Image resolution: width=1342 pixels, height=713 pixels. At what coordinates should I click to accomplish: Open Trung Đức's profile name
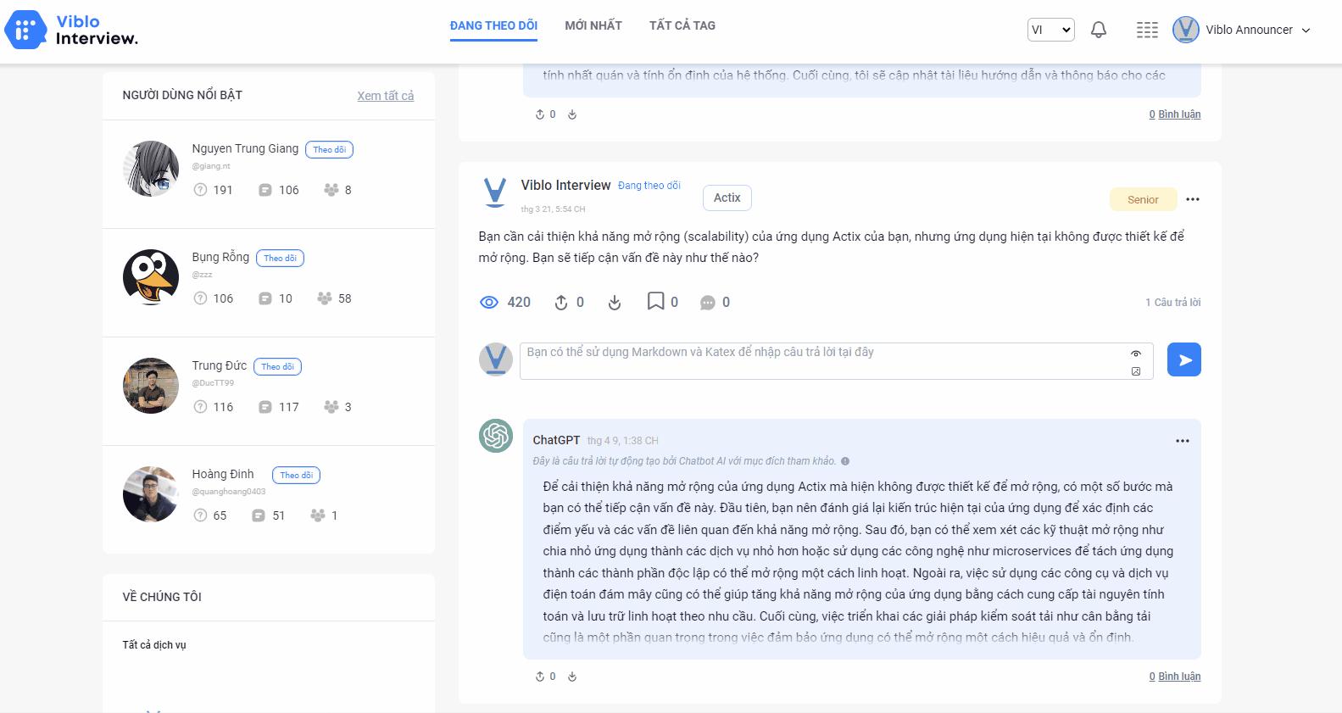220,365
